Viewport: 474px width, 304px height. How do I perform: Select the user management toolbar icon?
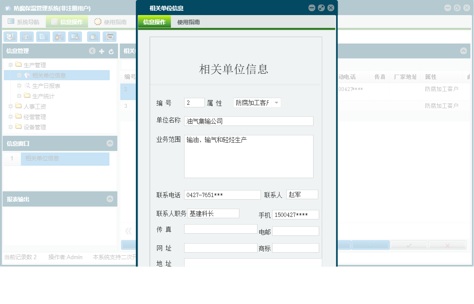(59, 37)
